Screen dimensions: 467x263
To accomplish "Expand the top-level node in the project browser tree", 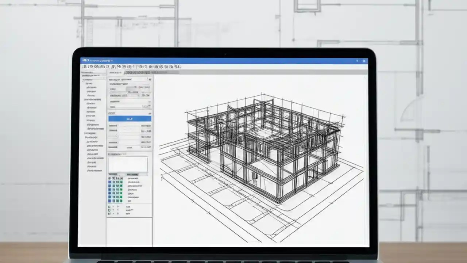I will [x=83, y=80].
